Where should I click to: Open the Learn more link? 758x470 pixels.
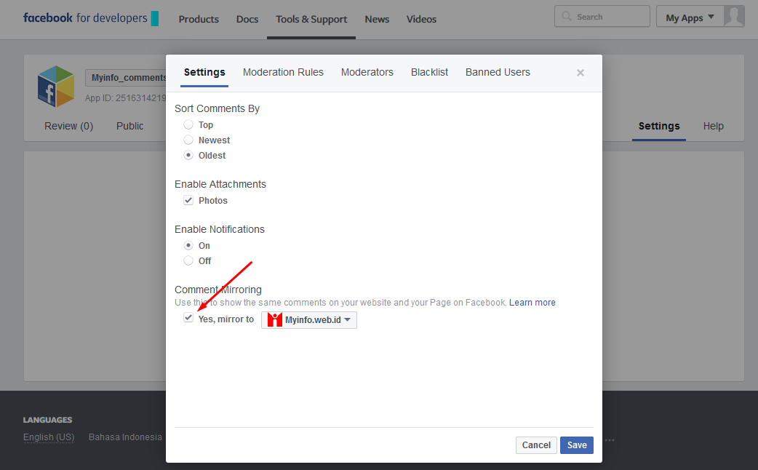(532, 303)
